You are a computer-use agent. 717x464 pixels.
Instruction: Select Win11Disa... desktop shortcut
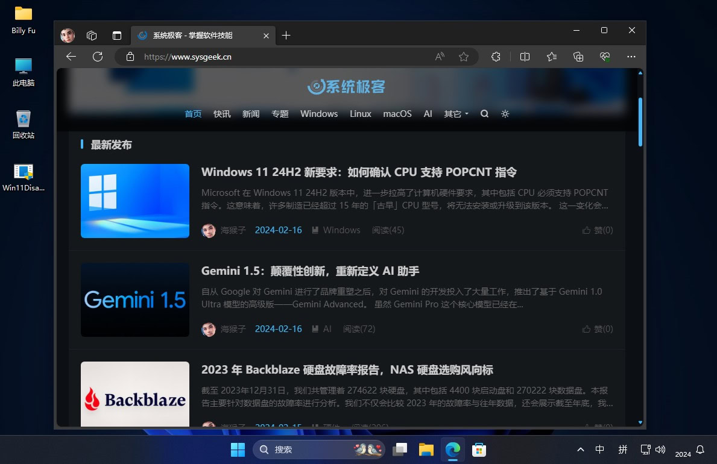coord(24,177)
